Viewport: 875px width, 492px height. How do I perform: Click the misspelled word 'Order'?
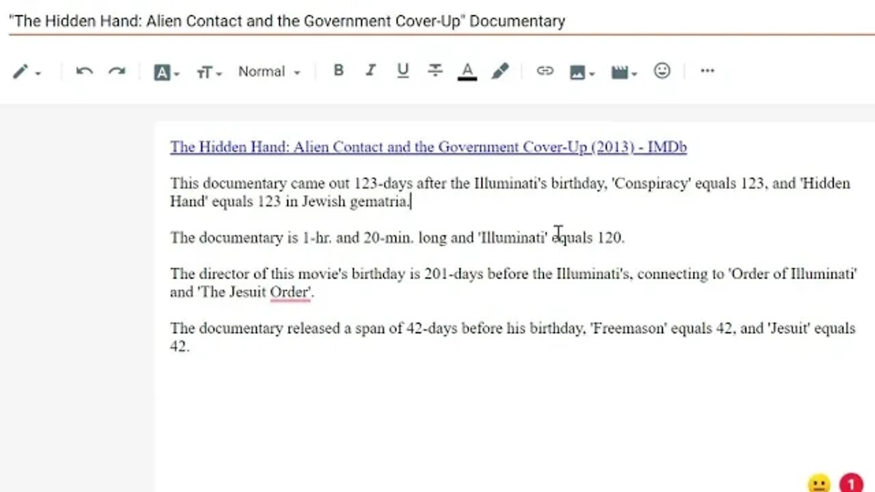290,292
